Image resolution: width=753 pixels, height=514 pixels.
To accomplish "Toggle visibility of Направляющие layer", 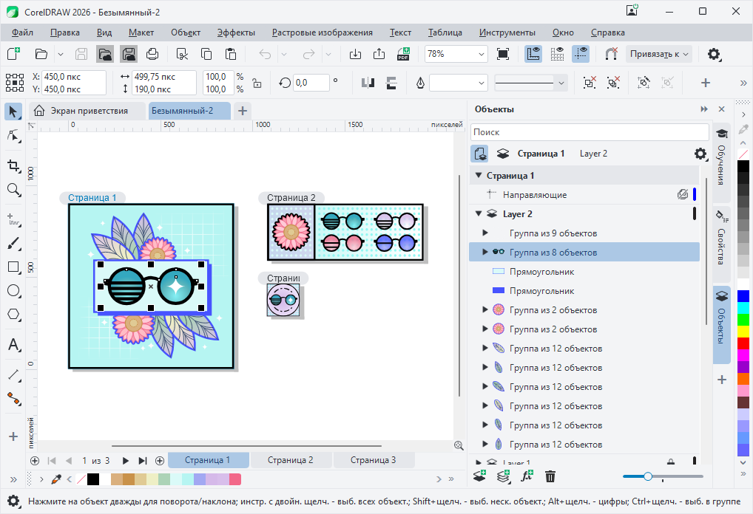I will coord(683,194).
